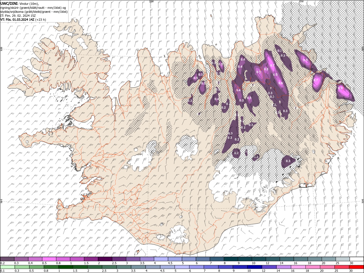The width and height of the screenshot is (364, 273).
Task: Pick the top-row legend swatch starting at 6
Action: click(x=202, y=259)
